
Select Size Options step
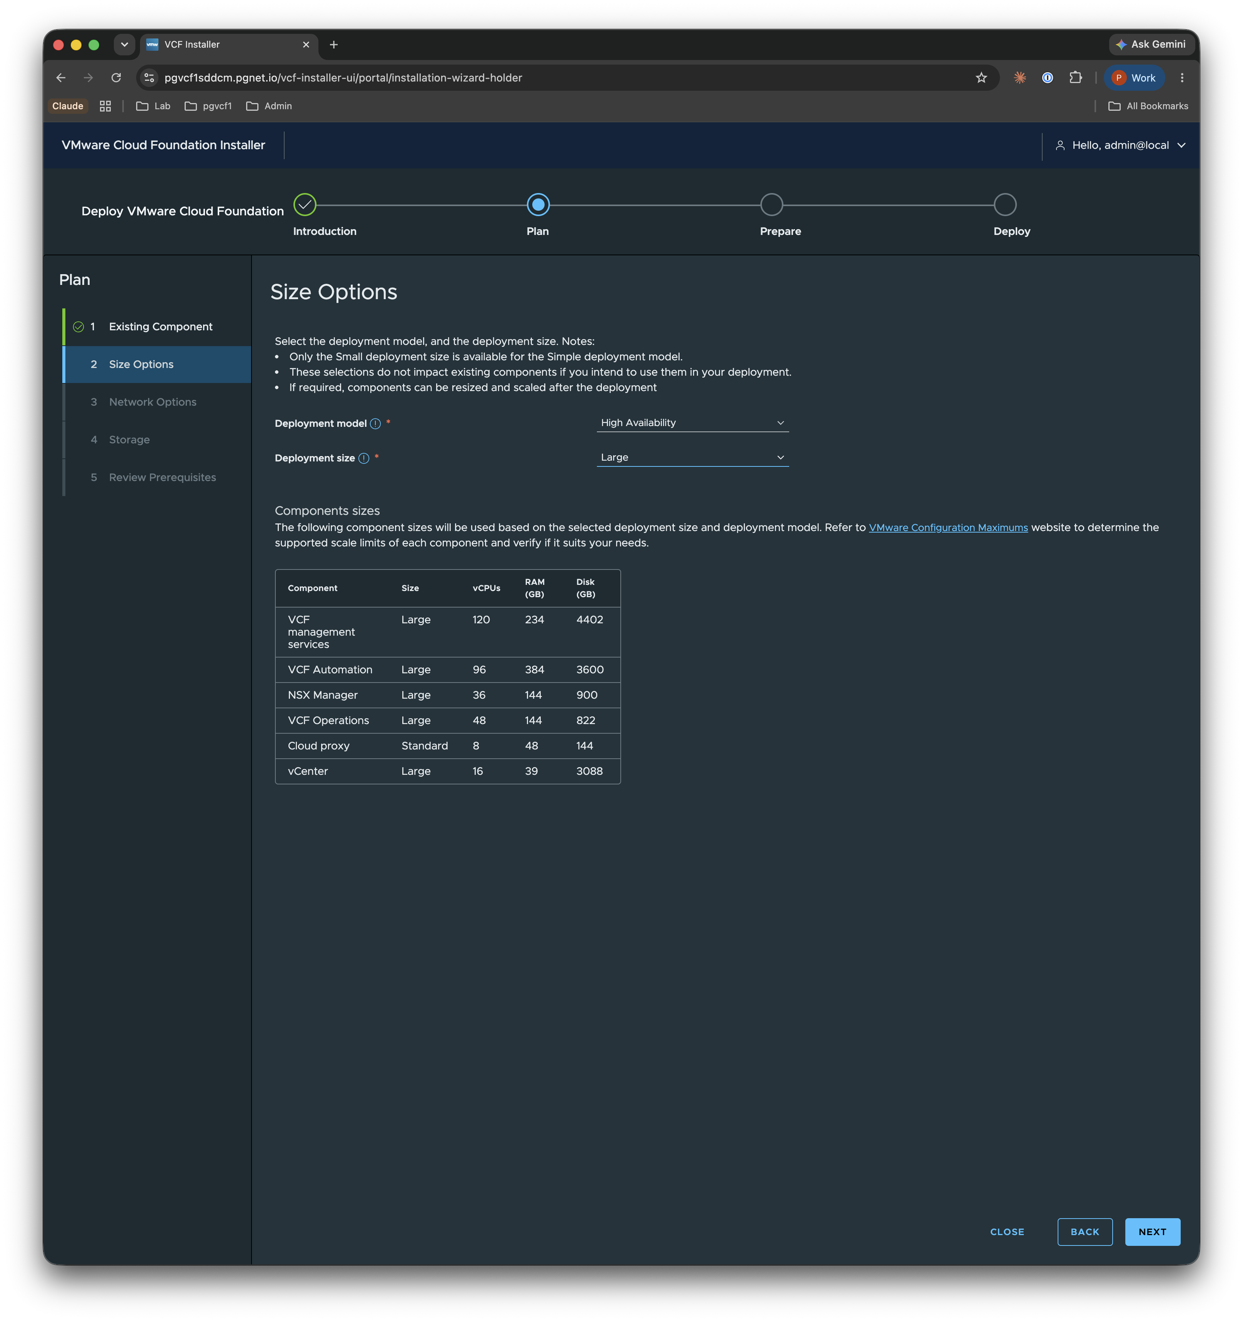coord(158,365)
